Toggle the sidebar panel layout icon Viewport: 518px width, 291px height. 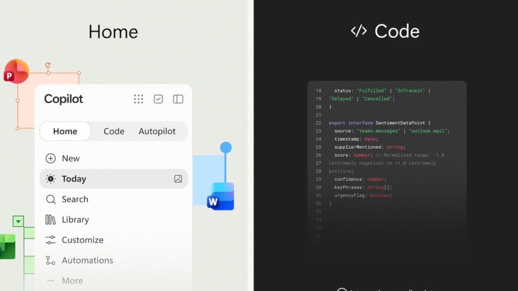(x=178, y=99)
